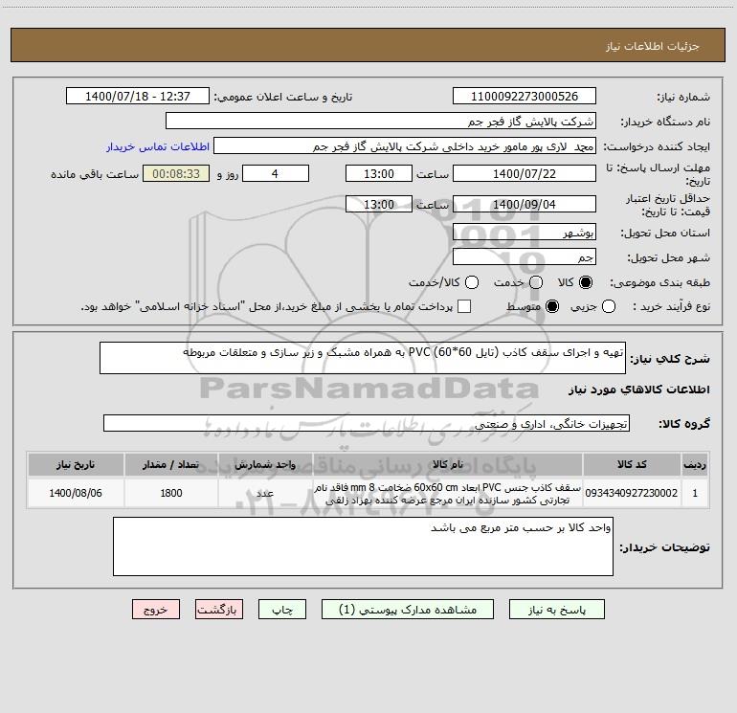Click the واحد شمارش column header
Viewport: 737px width, 713px height.
[264, 464]
